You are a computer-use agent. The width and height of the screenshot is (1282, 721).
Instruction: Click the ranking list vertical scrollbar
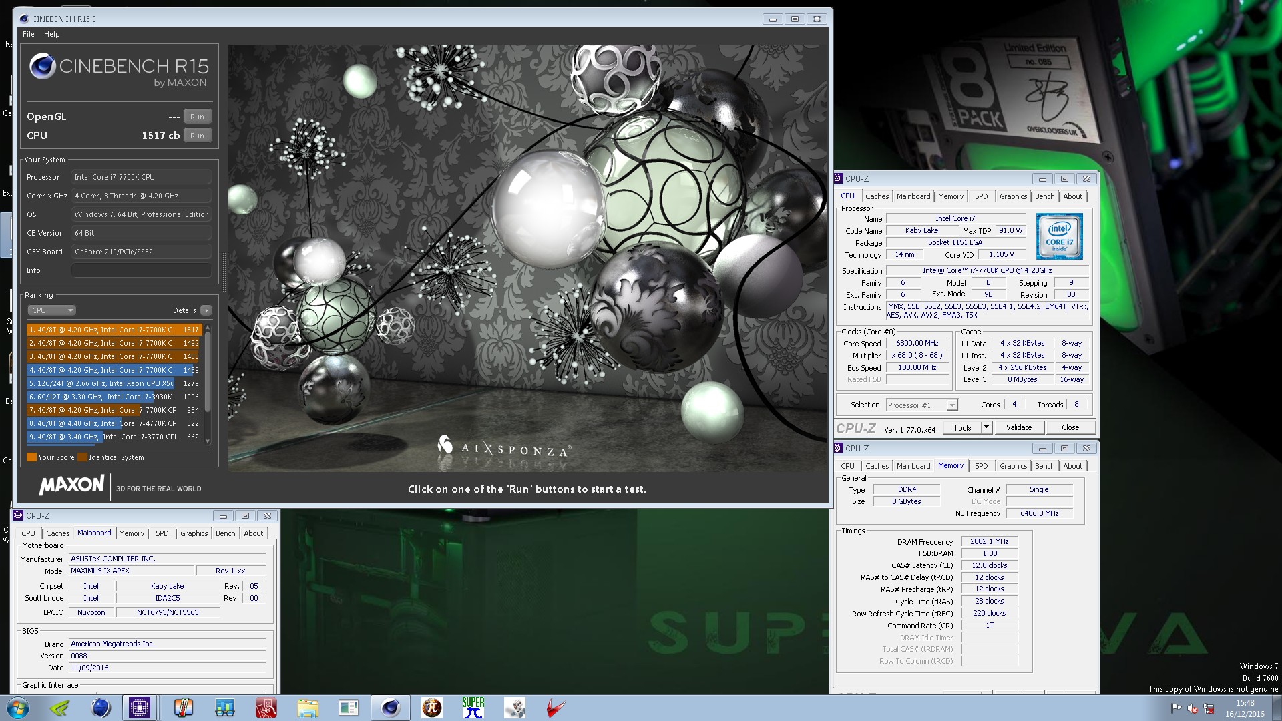[208, 371]
